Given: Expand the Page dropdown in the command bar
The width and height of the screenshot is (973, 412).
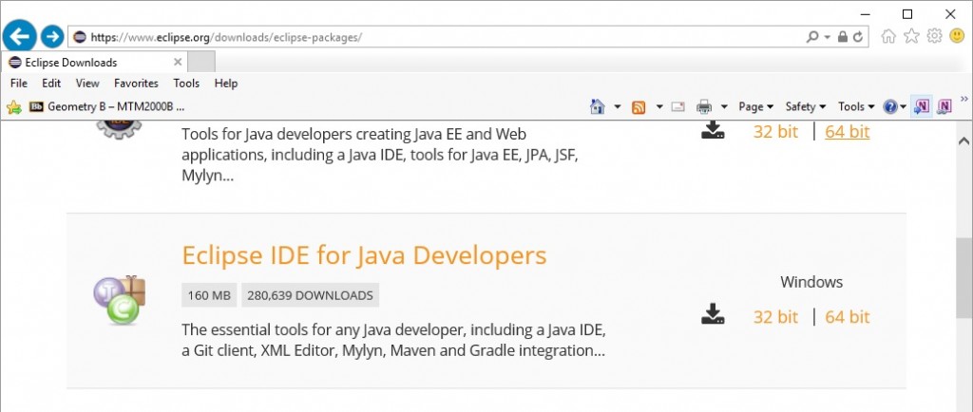Looking at the screenshot, I should pos(756,106).
